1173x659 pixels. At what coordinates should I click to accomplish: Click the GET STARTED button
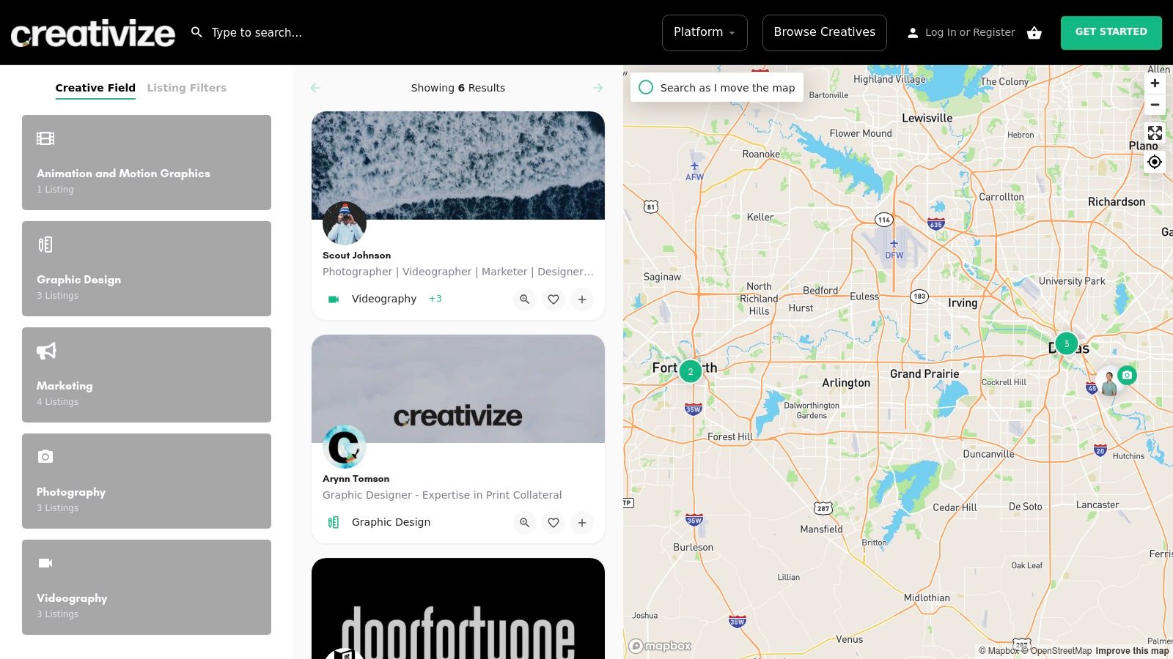[x=1111, y=32]
